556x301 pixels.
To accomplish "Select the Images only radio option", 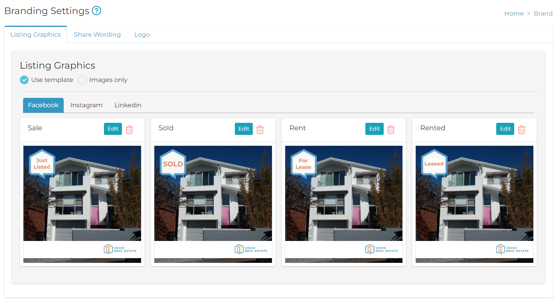I will coord(82,80).
